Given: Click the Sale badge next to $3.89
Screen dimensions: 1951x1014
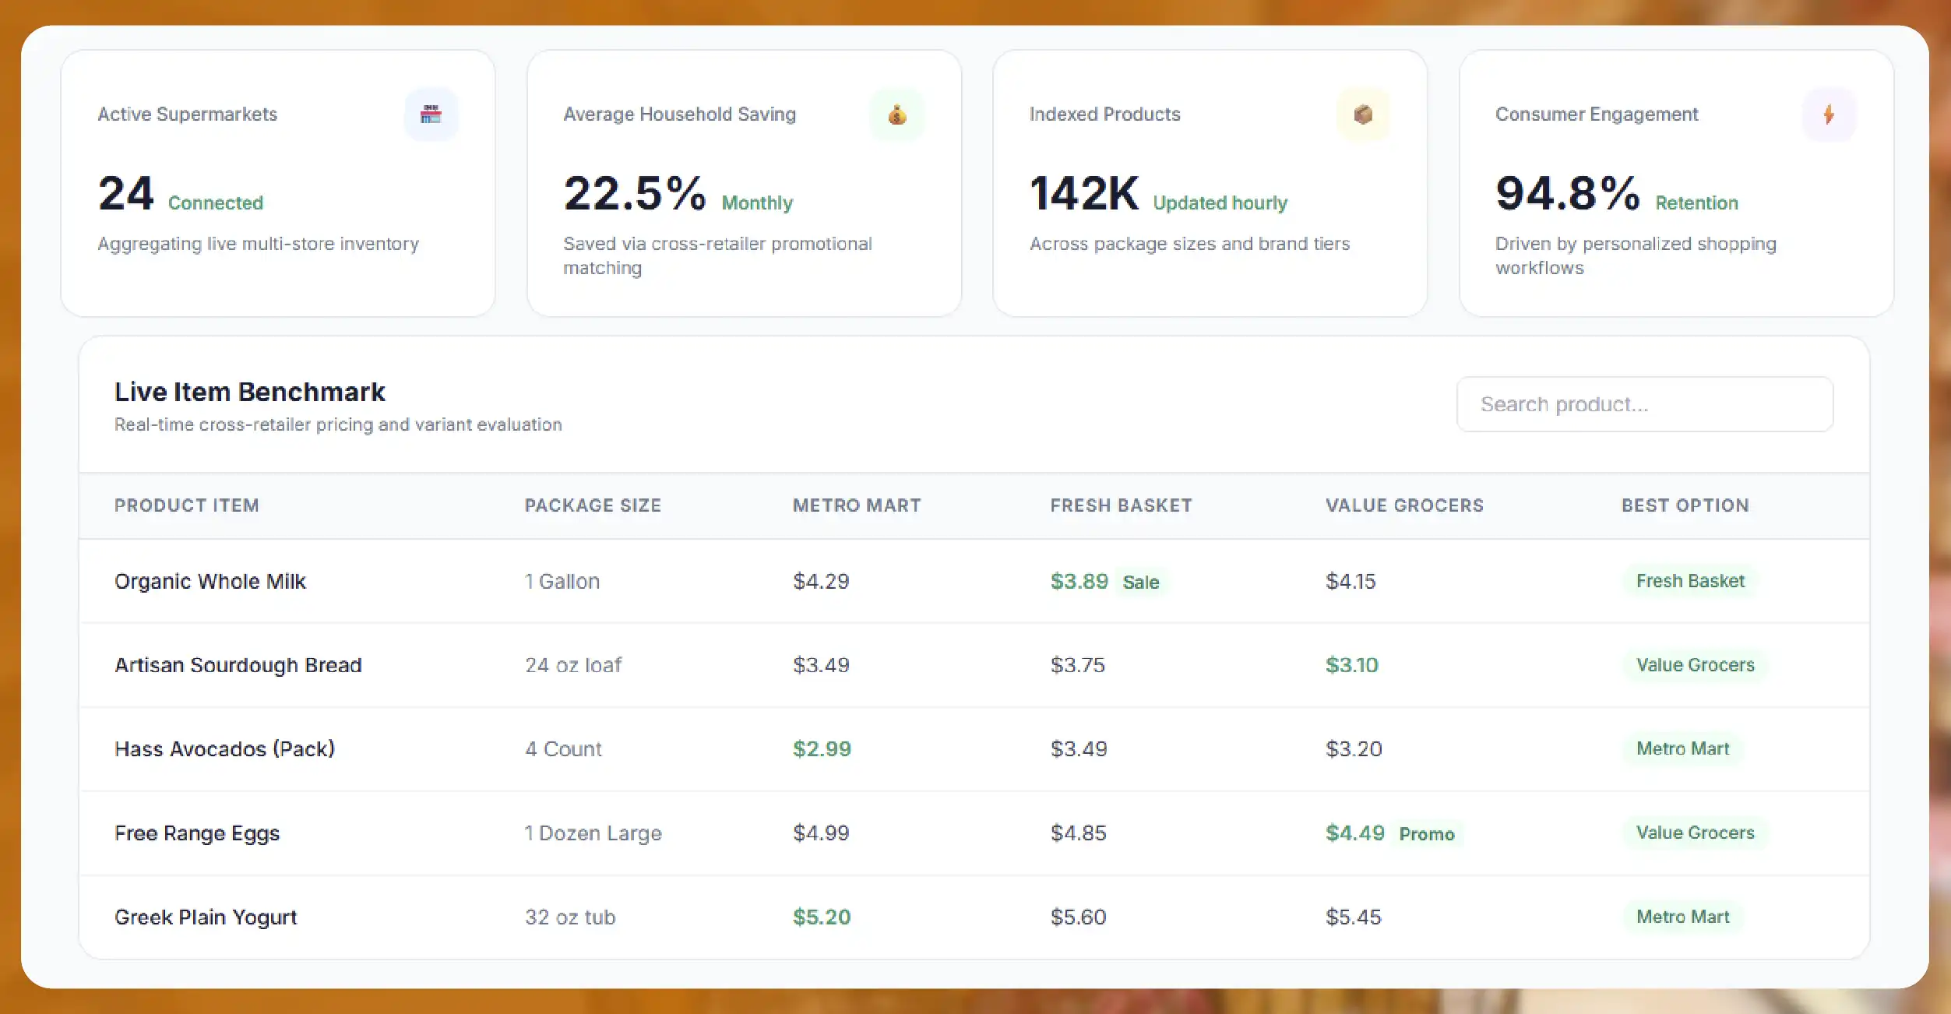Looking at the screenshot, I should (x=1141, y=582).
